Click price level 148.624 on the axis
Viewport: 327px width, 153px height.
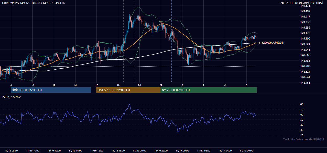click(305, 72)
